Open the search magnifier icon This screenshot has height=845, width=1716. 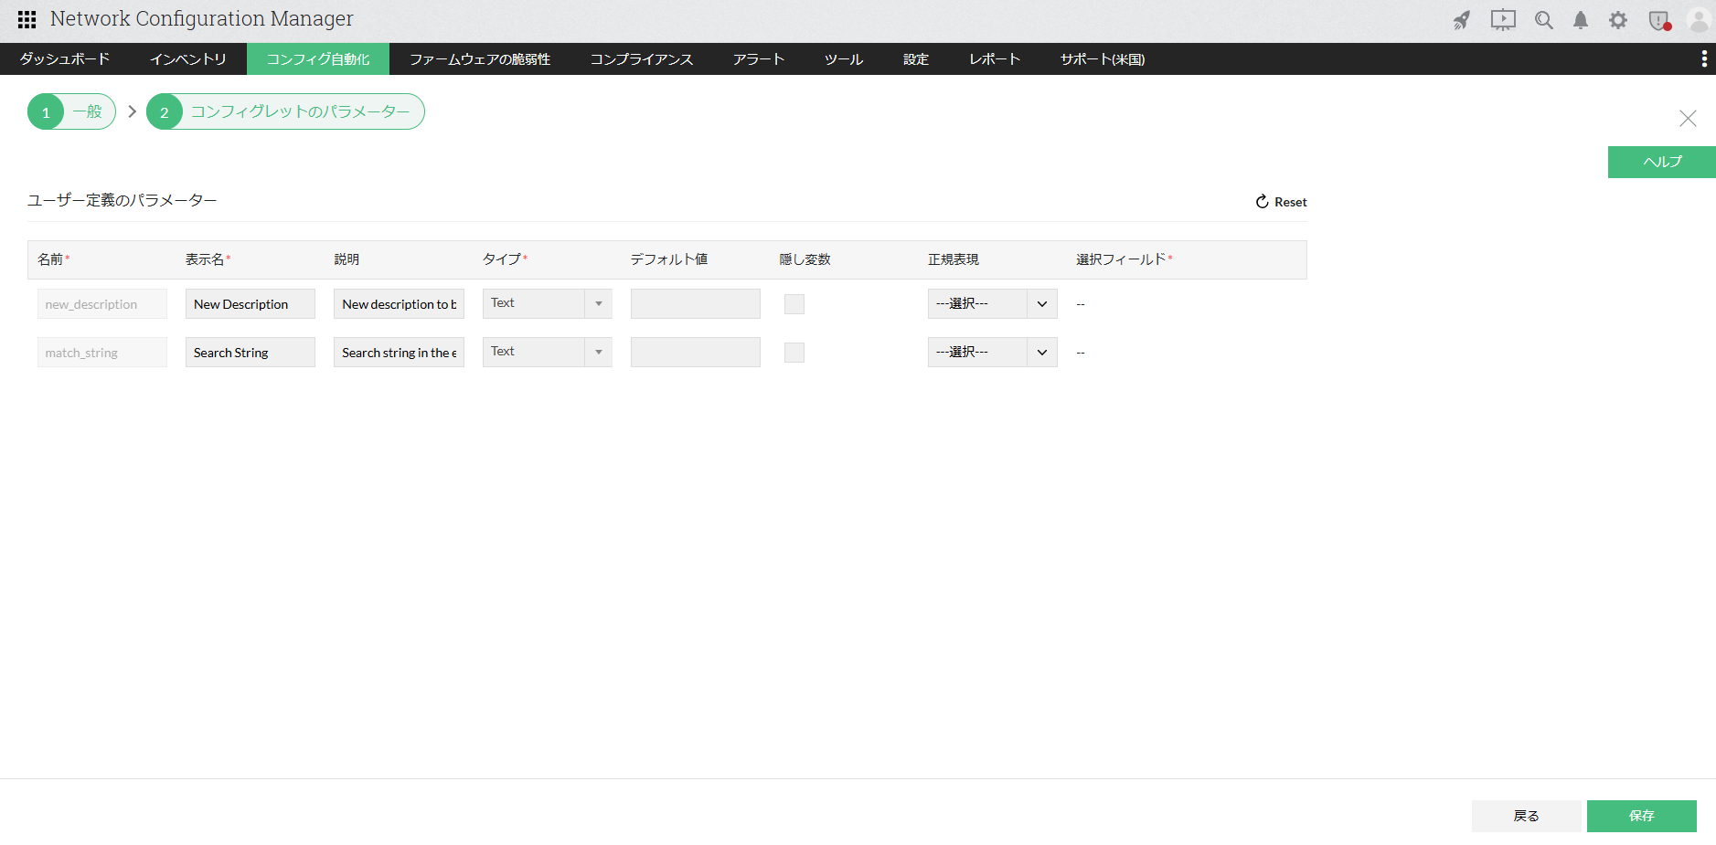(x=1544, y=20)
